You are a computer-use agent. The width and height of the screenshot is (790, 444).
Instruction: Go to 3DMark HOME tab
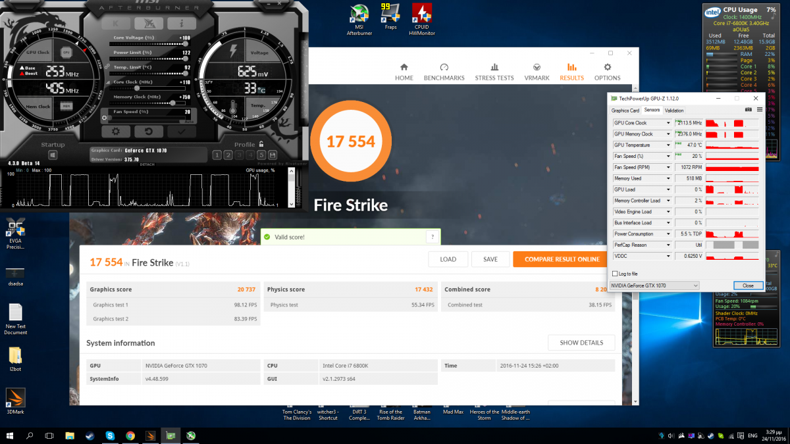pyautogui.click(x=404, y=72)
